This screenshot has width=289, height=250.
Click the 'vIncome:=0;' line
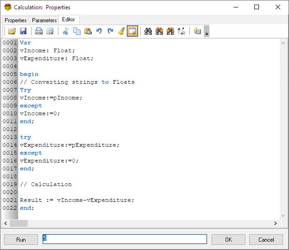point(40,114)
